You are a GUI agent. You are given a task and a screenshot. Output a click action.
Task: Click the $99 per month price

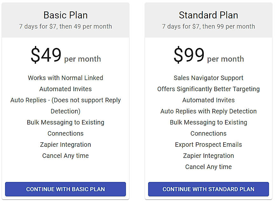coord(208,56)
